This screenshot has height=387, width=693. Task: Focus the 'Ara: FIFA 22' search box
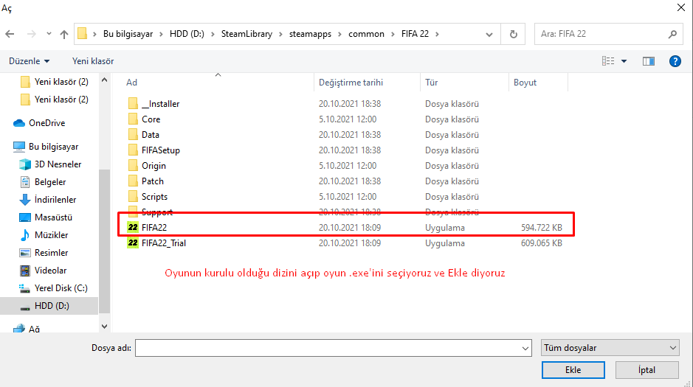click(x=609, y=34)
